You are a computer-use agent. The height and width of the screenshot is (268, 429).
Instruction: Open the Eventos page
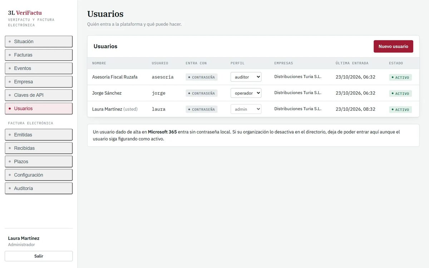pyautogui.click(x=39, y=68)
